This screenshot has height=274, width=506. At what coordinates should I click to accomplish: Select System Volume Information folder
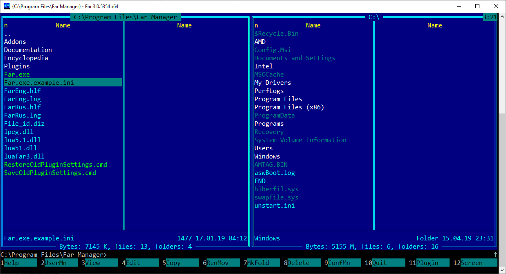tap(301, 140)
